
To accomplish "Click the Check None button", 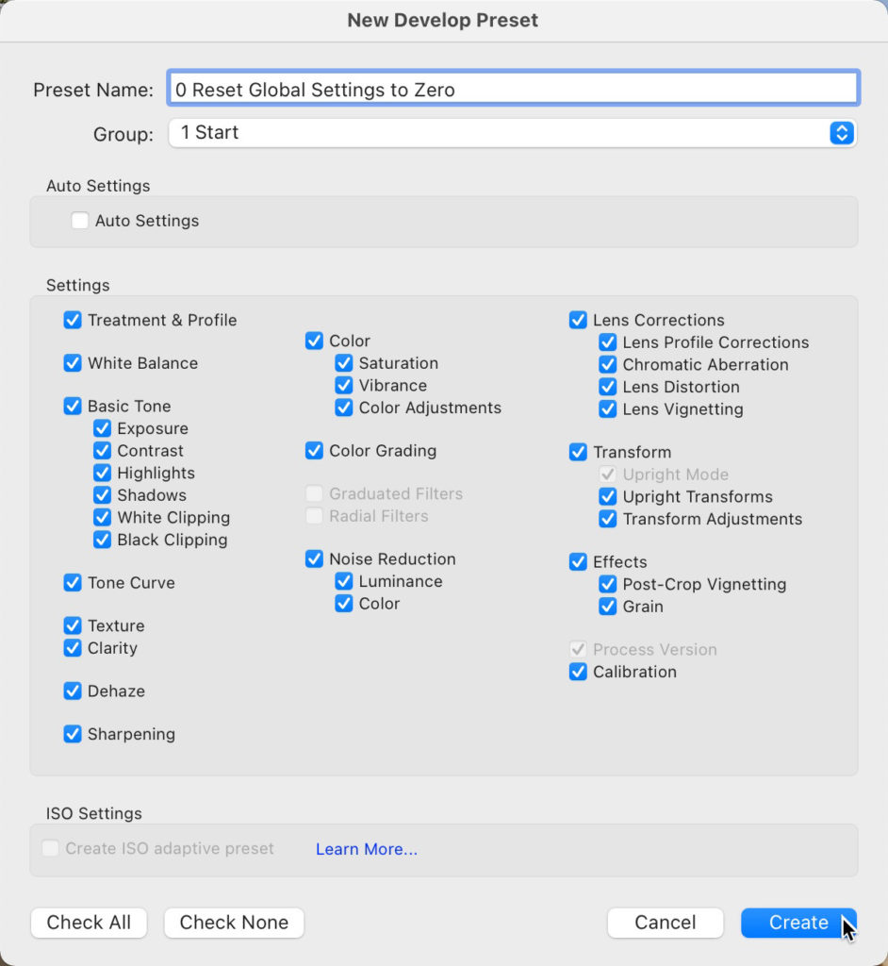I will coord(234,923).
